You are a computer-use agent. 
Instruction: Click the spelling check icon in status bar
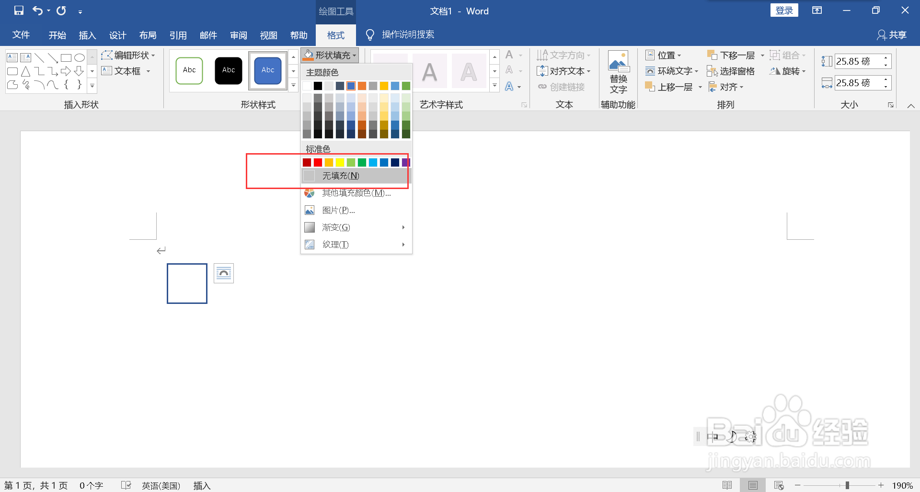pos(126,485)
